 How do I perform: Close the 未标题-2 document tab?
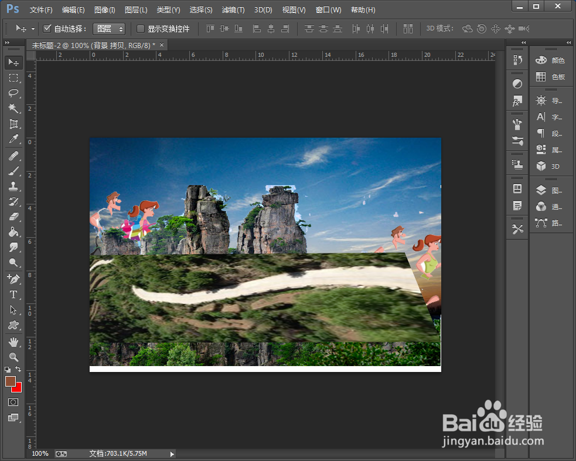coord(161,45)
